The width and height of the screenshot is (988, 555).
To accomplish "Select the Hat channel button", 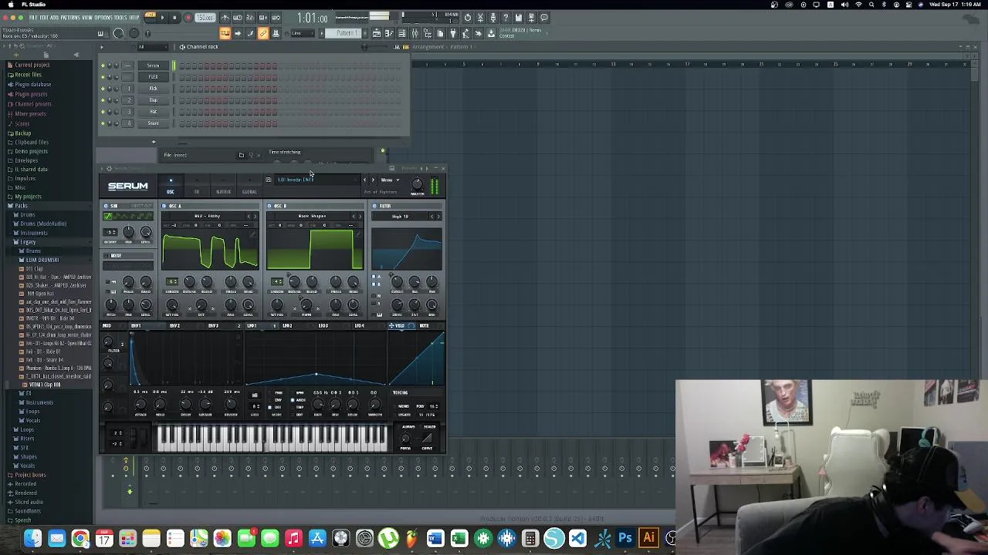I will pos(153,112).
